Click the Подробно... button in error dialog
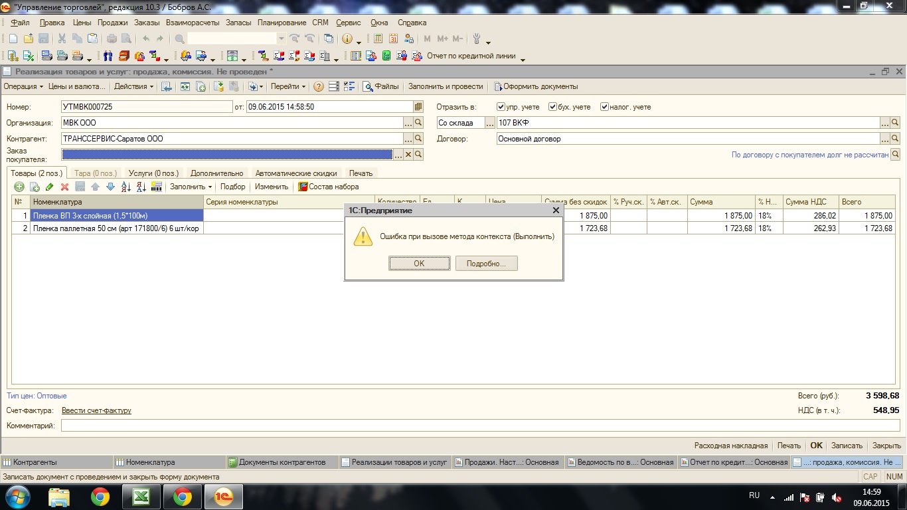The height and width of the screenshot is (510, 907). click(x=486, y=264)
